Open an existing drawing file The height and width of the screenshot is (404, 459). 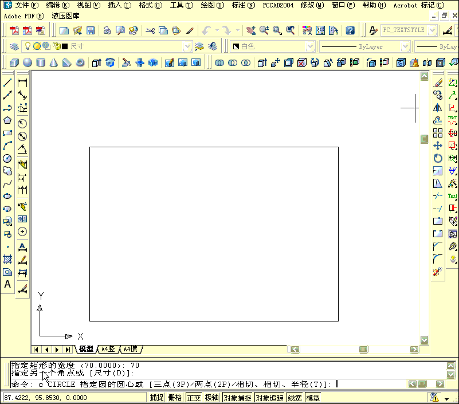pos(77,30)
